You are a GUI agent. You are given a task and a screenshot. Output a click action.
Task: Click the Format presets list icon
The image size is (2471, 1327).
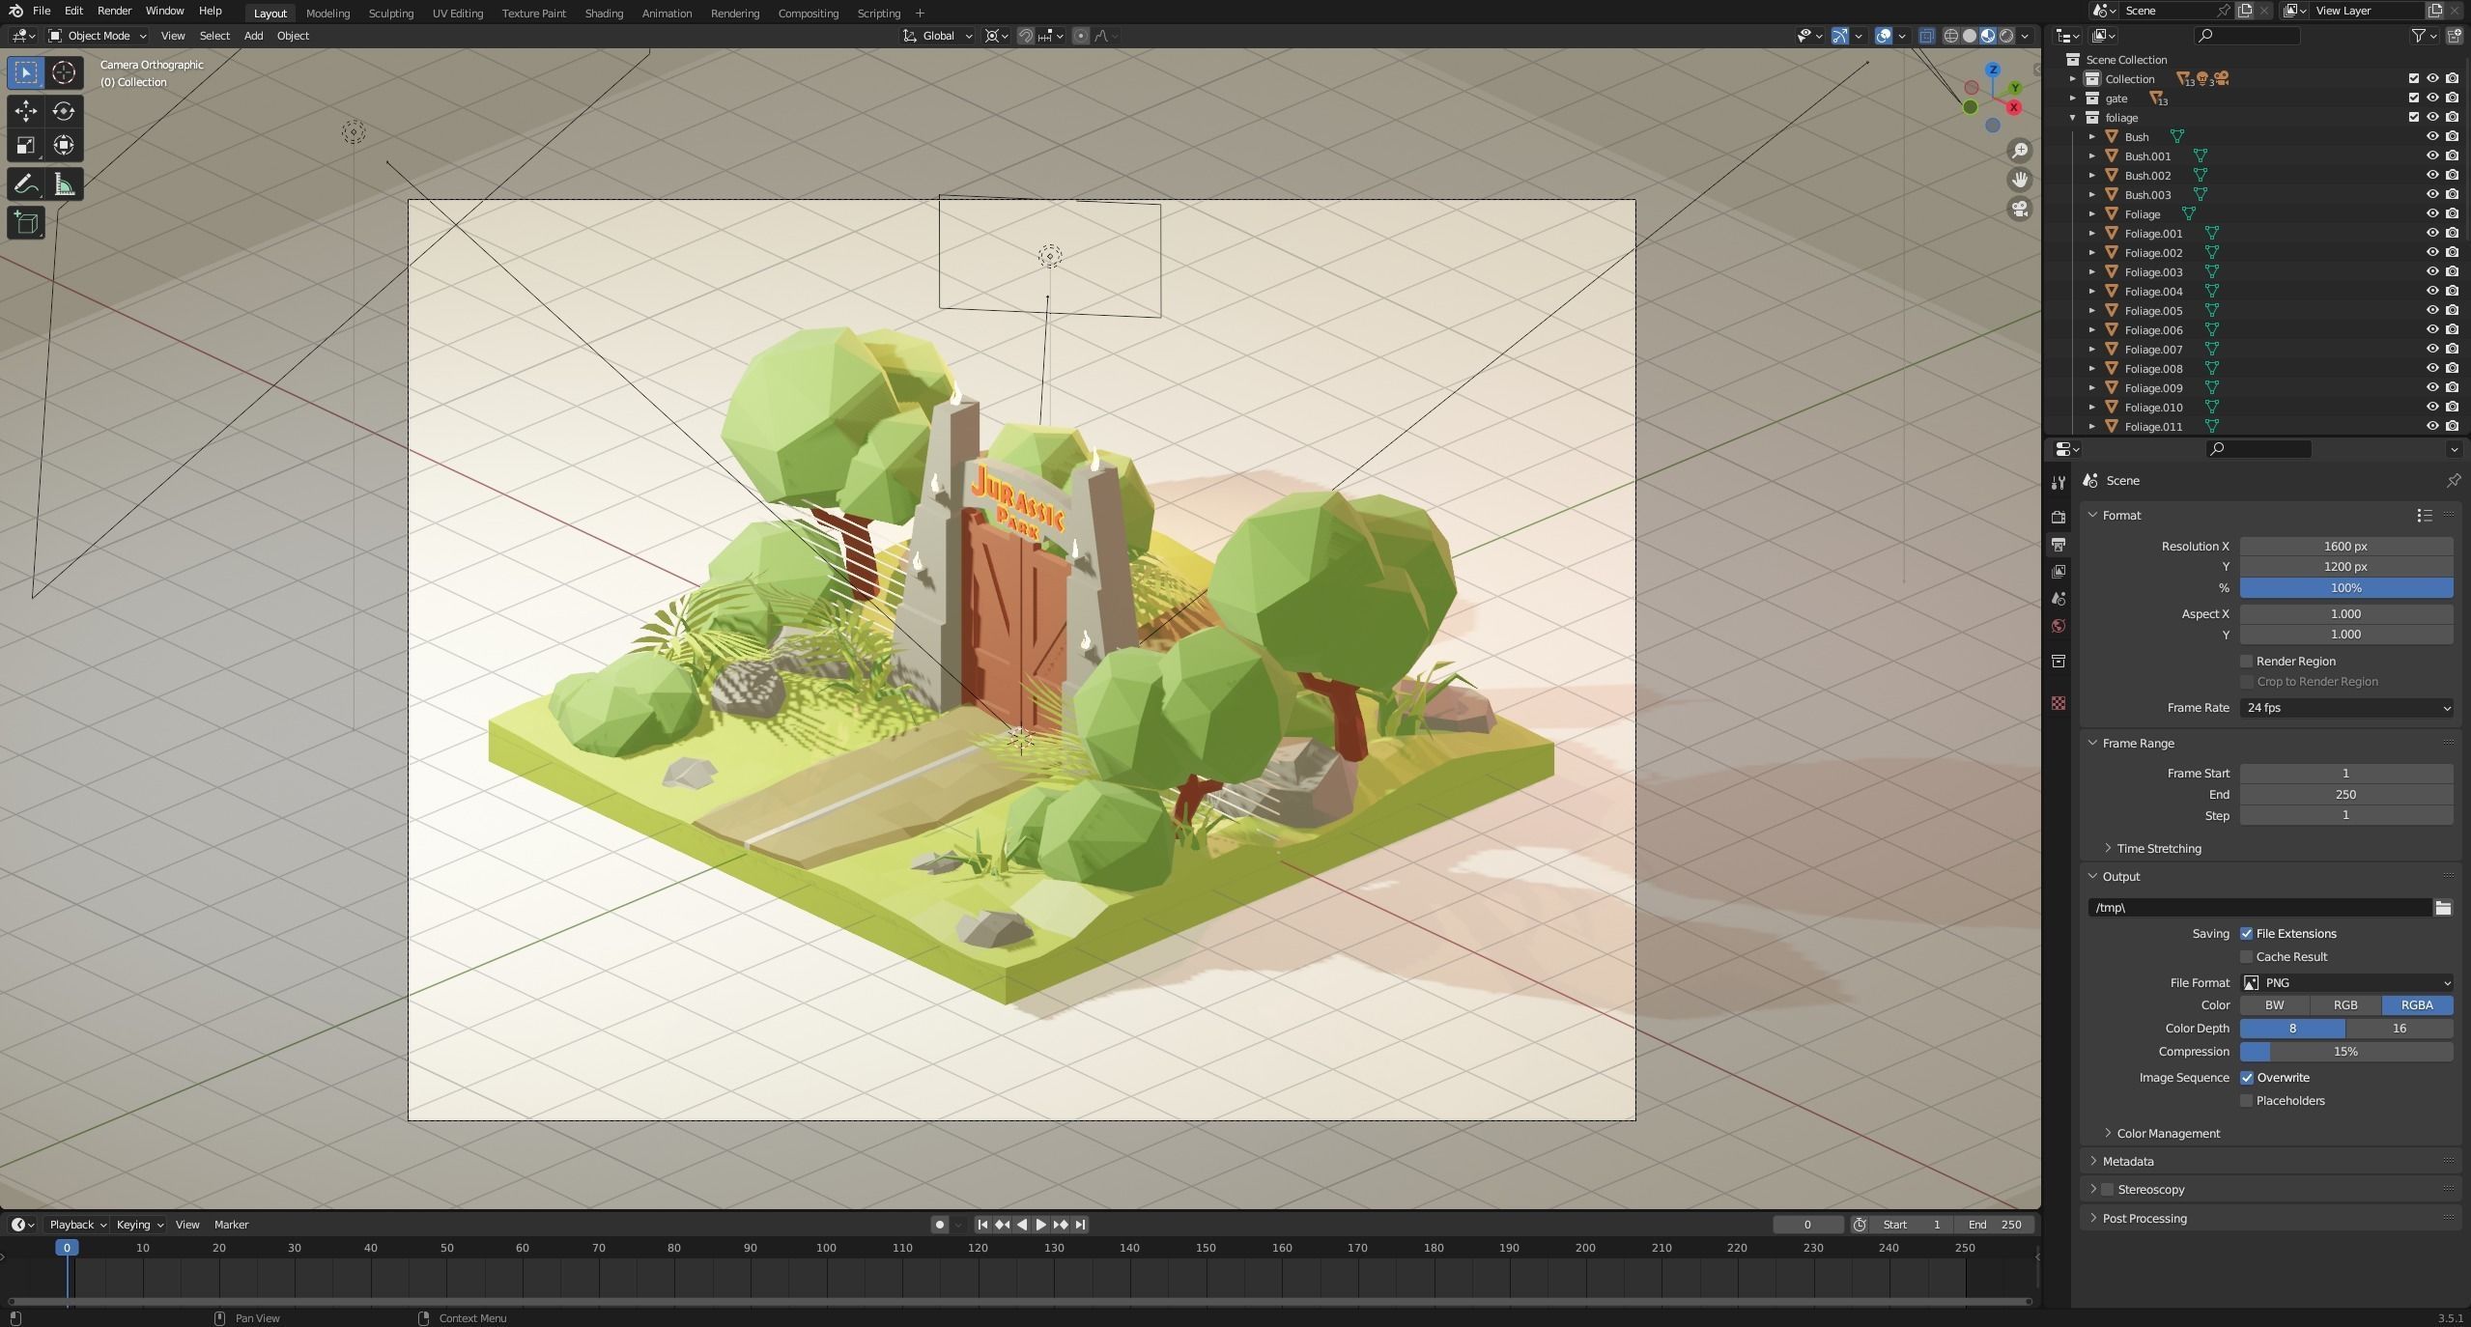tap(2425, 516)
